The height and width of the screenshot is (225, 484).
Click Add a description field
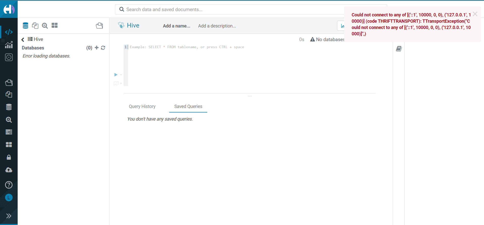(x=217, y=26)
